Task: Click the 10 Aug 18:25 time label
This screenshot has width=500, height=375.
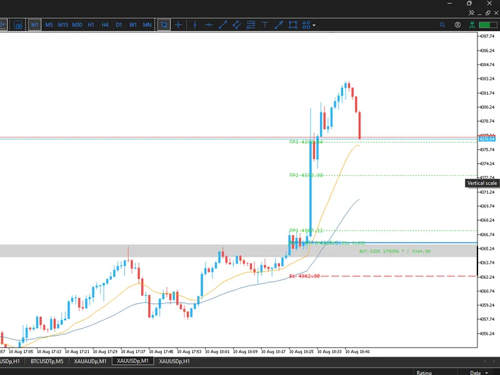Action: (300, 351)
